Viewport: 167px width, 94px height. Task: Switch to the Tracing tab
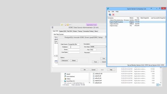coord(80,31)
